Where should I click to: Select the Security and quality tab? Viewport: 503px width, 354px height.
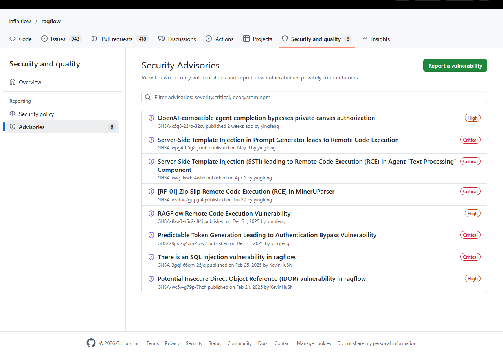click(317, 39)
